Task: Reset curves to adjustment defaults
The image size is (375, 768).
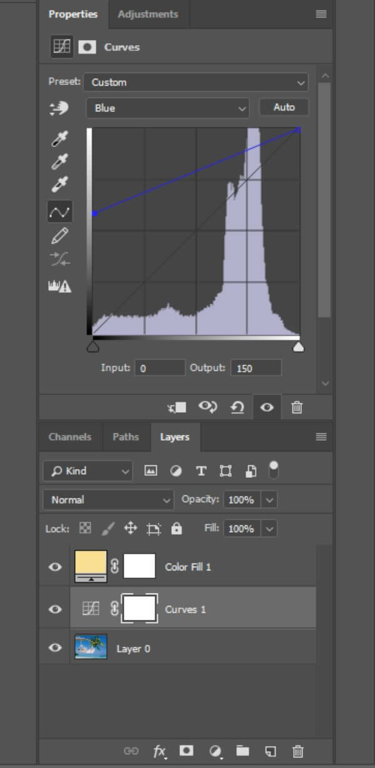Action: click(237, 408)
